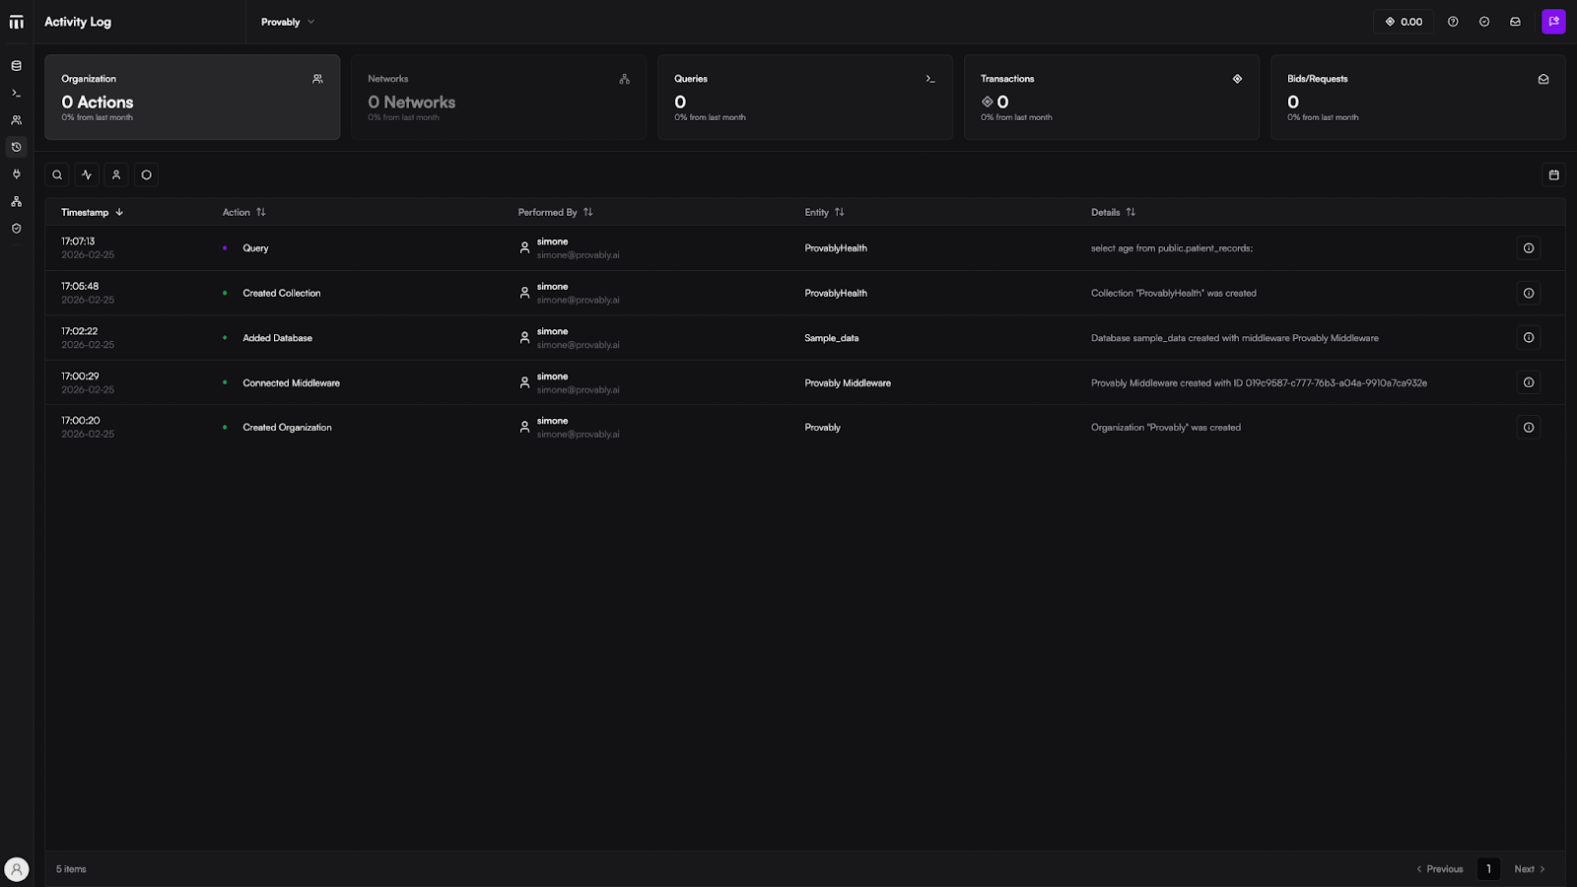Screen dimensions: 1577x887
Task: Click the purple AI chat button
Action: [x=1553, y=22]
